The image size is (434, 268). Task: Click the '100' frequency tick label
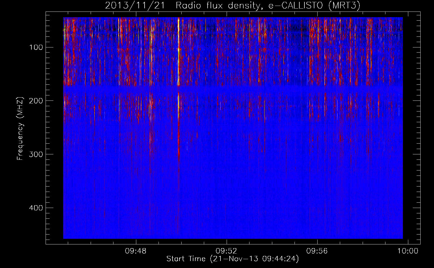[x=36, y=47]
